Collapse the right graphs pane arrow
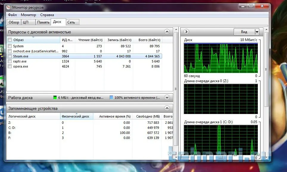The image size is (287, 172). (x=186, y=32)
